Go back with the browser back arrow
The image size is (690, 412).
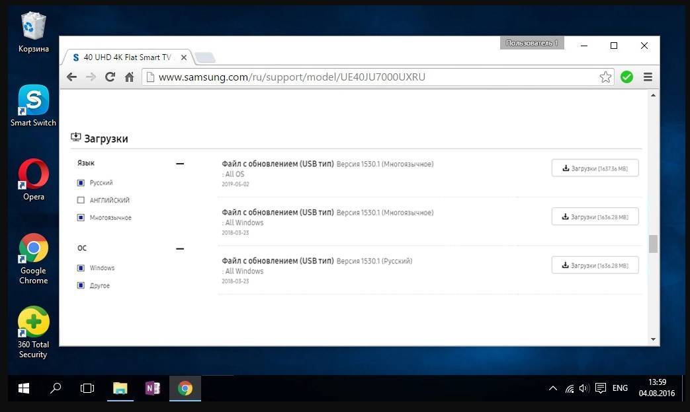coord(71,77)
